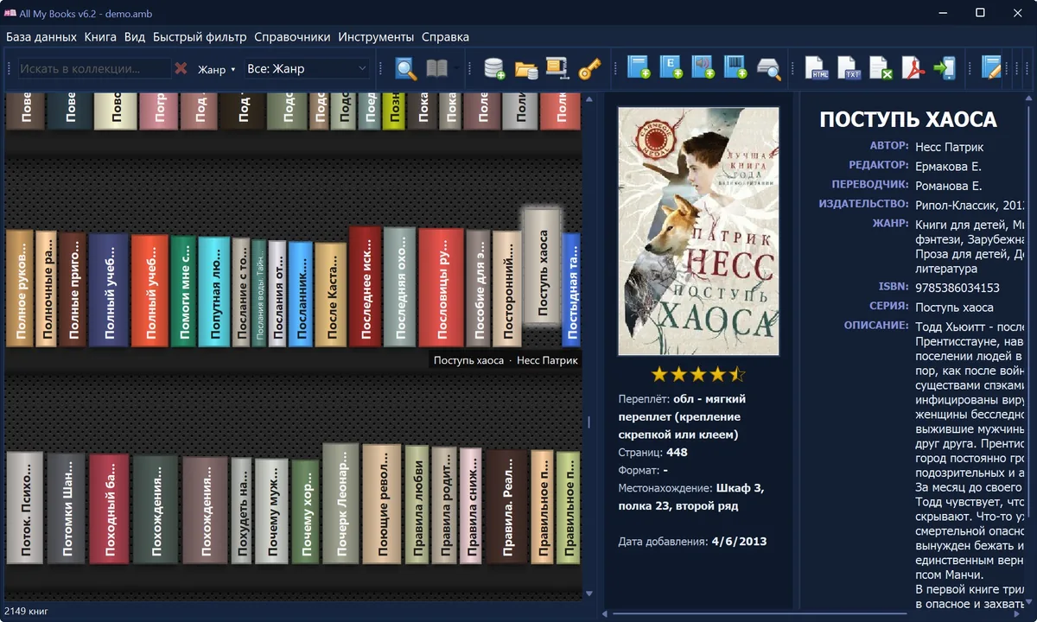Select the 'Последнее иск...' book spine
The width and height of the screenshot is (1037, 622).
point(366,287)
